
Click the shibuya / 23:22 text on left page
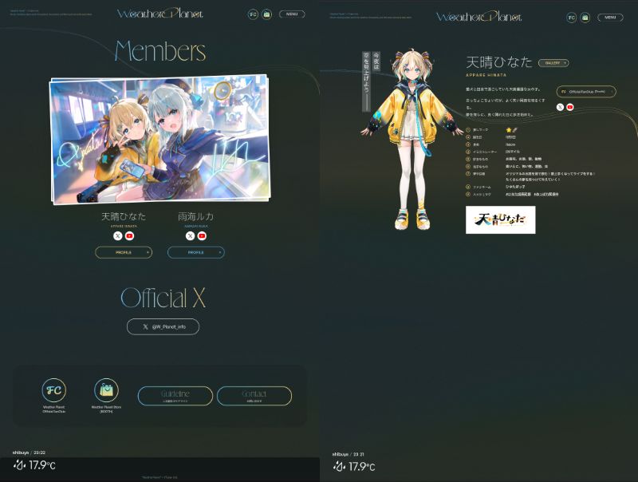[x=29, y=452]
